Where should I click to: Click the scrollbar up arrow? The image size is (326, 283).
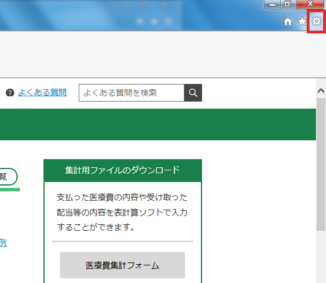(x=321, y=91)
